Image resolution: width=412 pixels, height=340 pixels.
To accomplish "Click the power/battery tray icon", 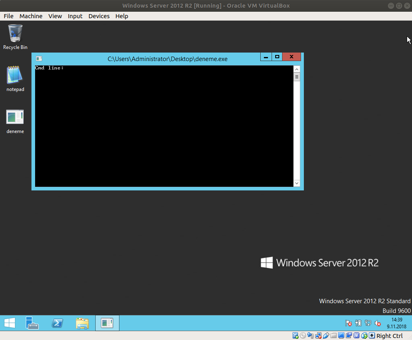I will [358, 323].
